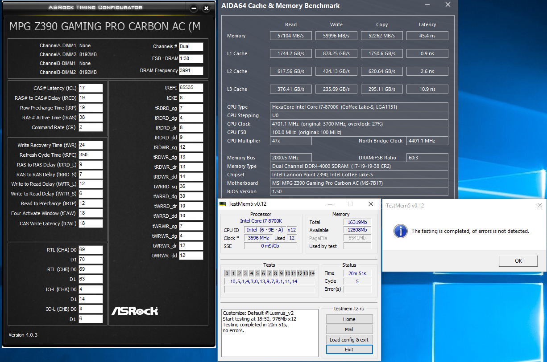Select the tRDRD_sg value field
The width and height of the screenshot is (547, 362).
point(191,108)
